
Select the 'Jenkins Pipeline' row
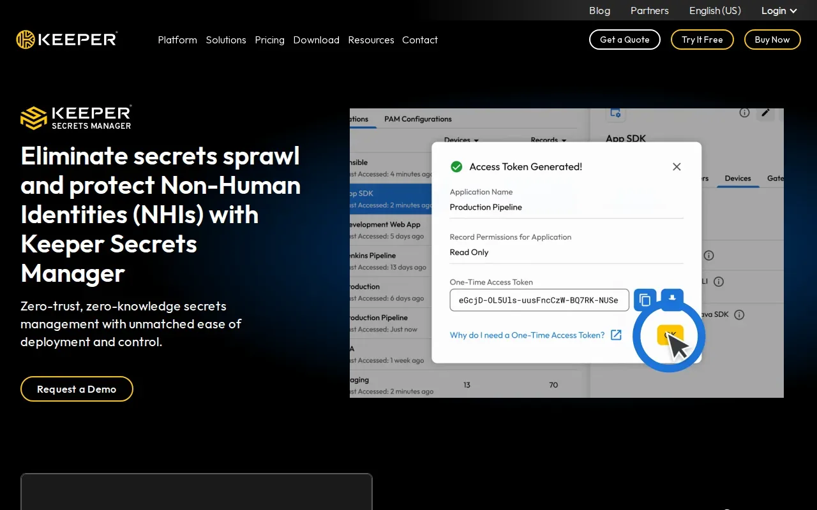(391, 261)
